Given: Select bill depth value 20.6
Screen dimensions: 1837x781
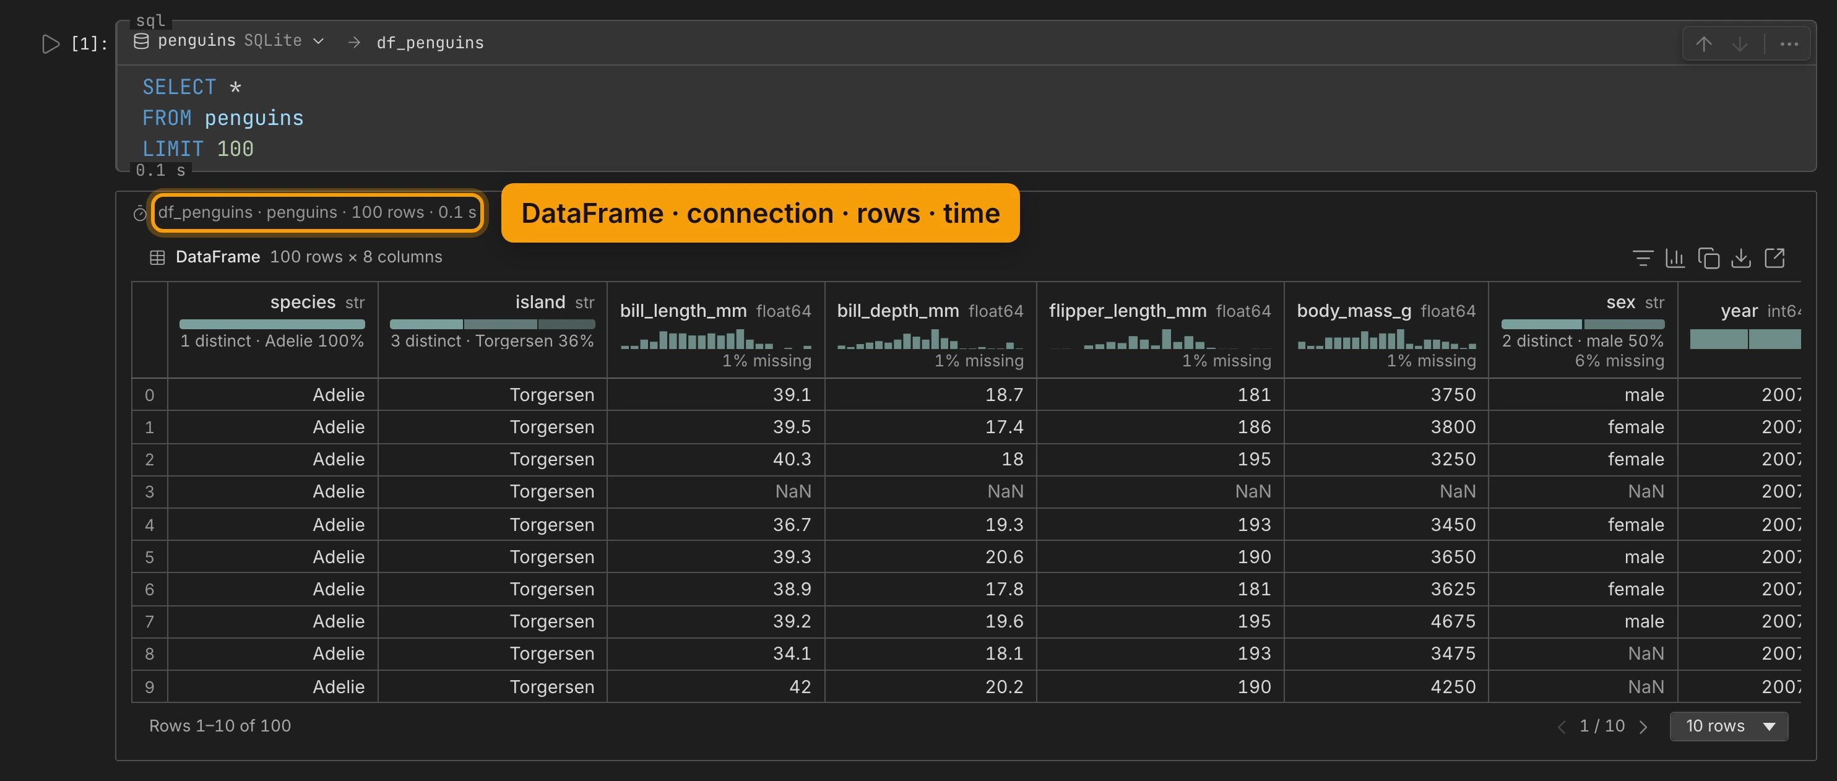Looking at the screenshot, I should (1004, 556).
